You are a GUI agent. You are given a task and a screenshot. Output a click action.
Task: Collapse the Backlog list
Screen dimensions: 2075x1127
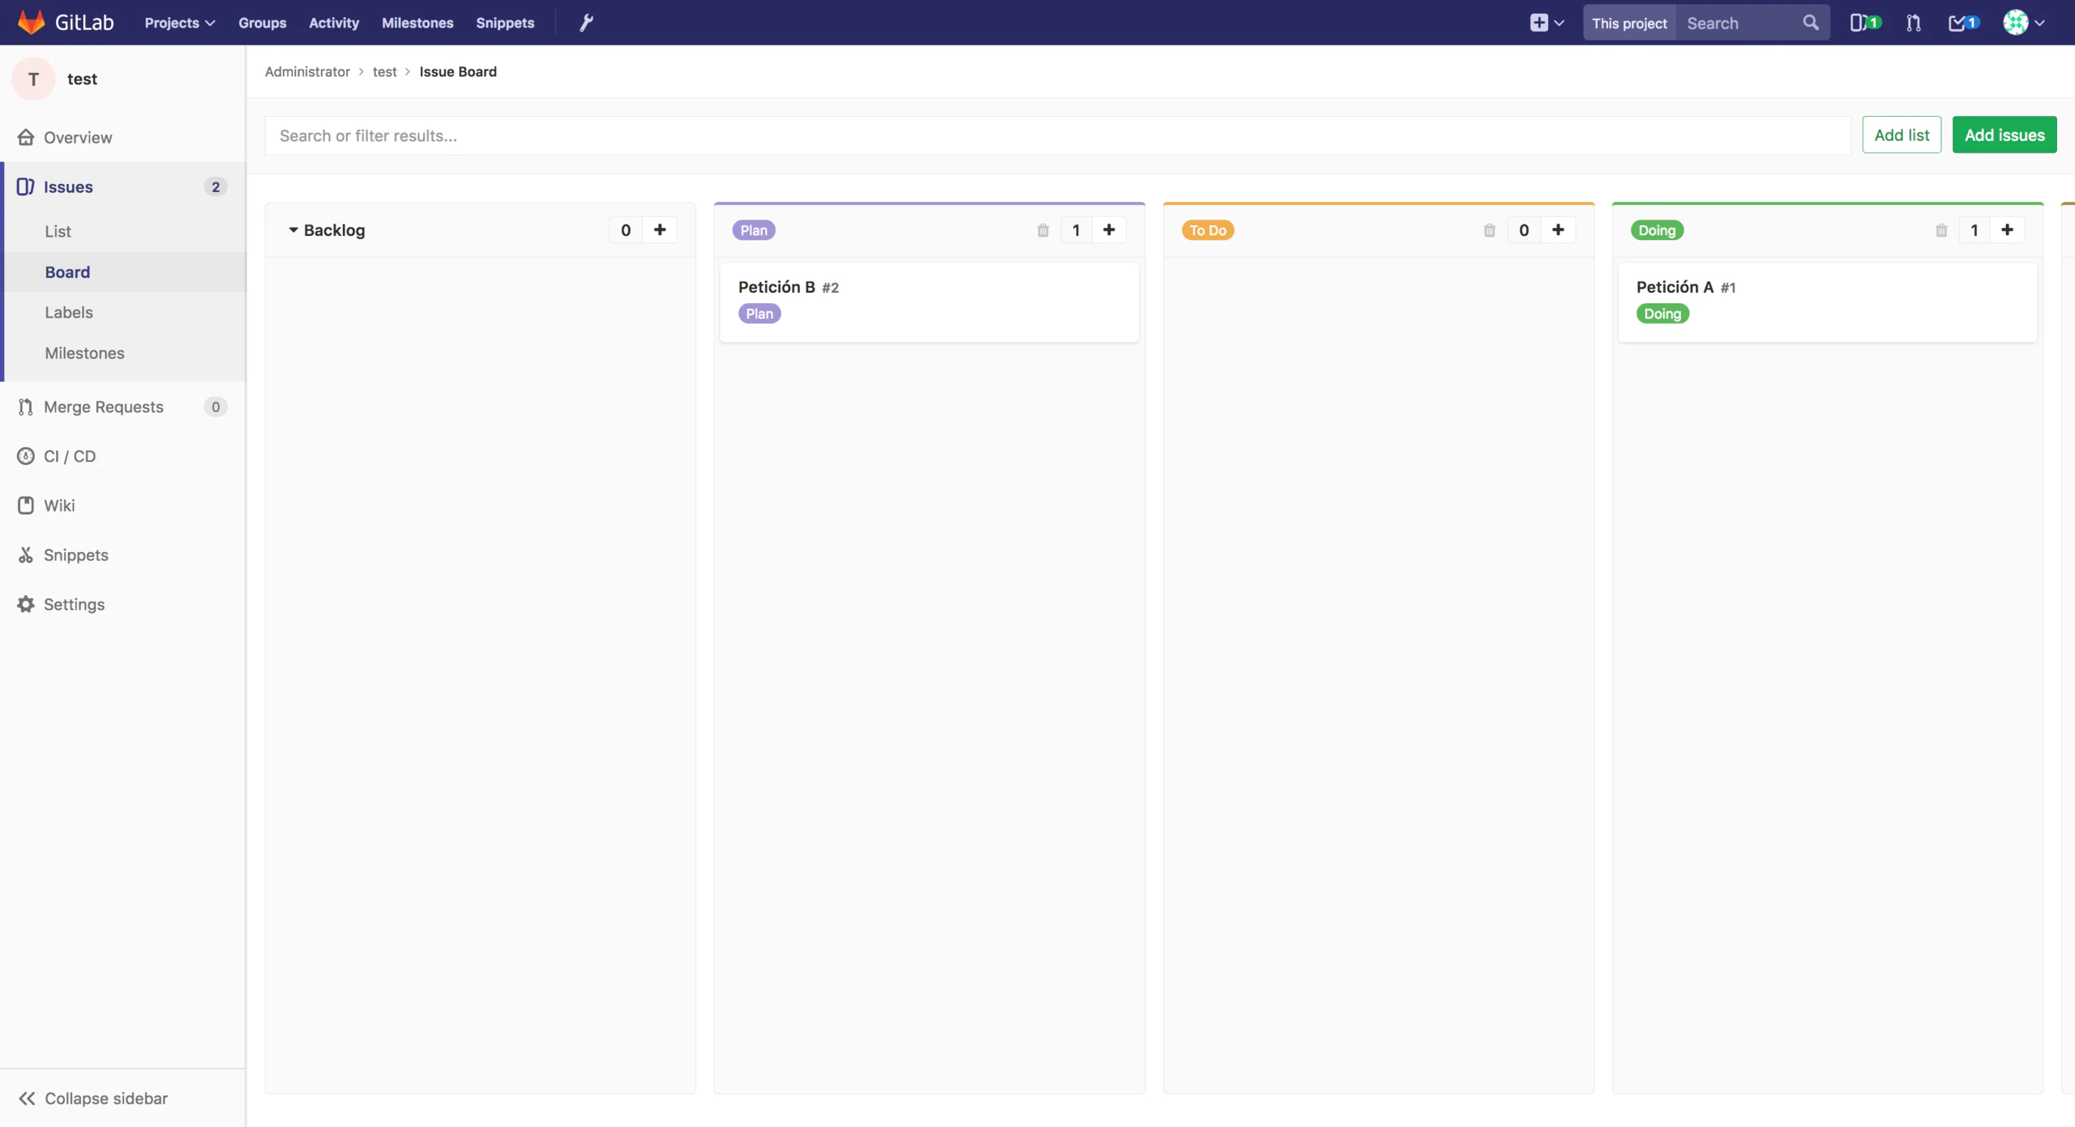293,230
